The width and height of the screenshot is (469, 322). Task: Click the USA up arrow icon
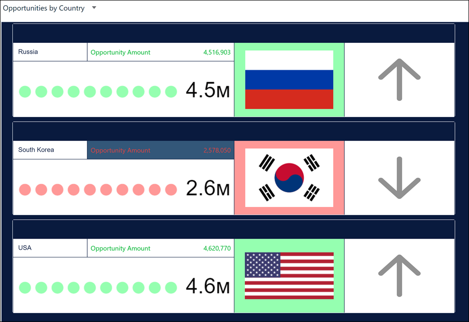(399, 276)
